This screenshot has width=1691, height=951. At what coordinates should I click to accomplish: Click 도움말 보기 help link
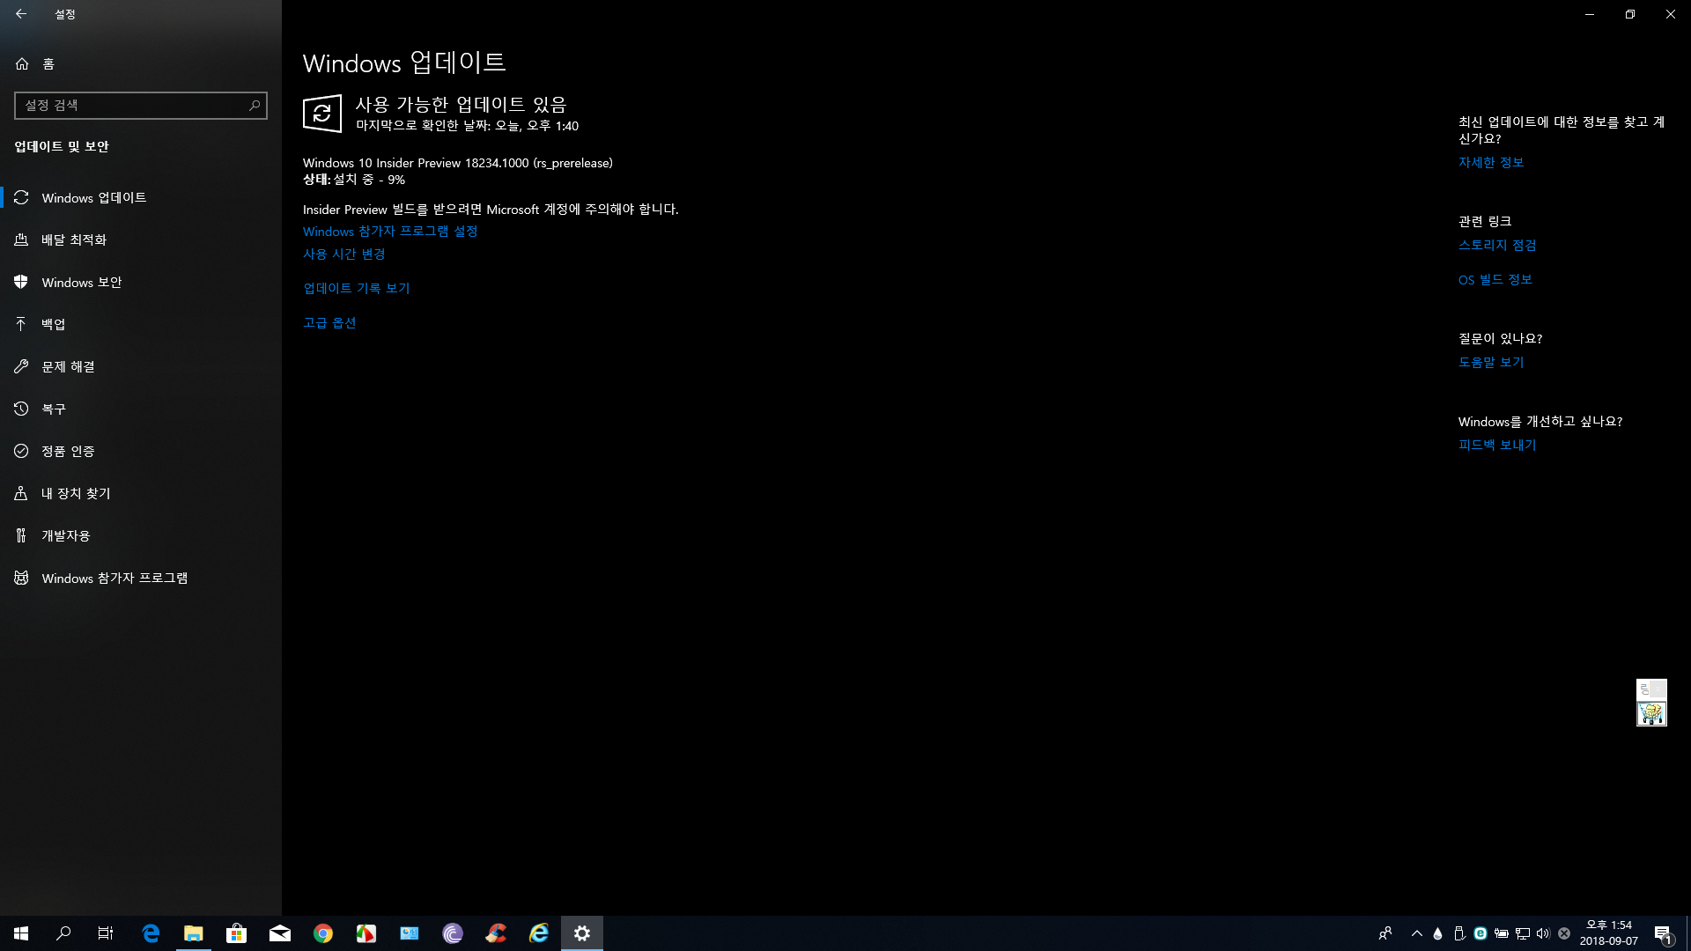coord(1491,362)
